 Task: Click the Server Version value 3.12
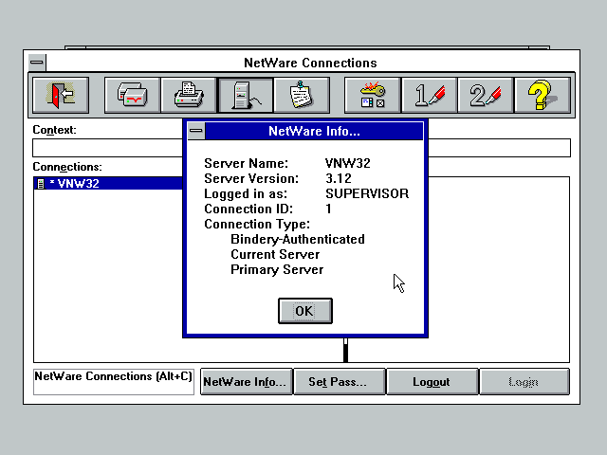[339, 178]
